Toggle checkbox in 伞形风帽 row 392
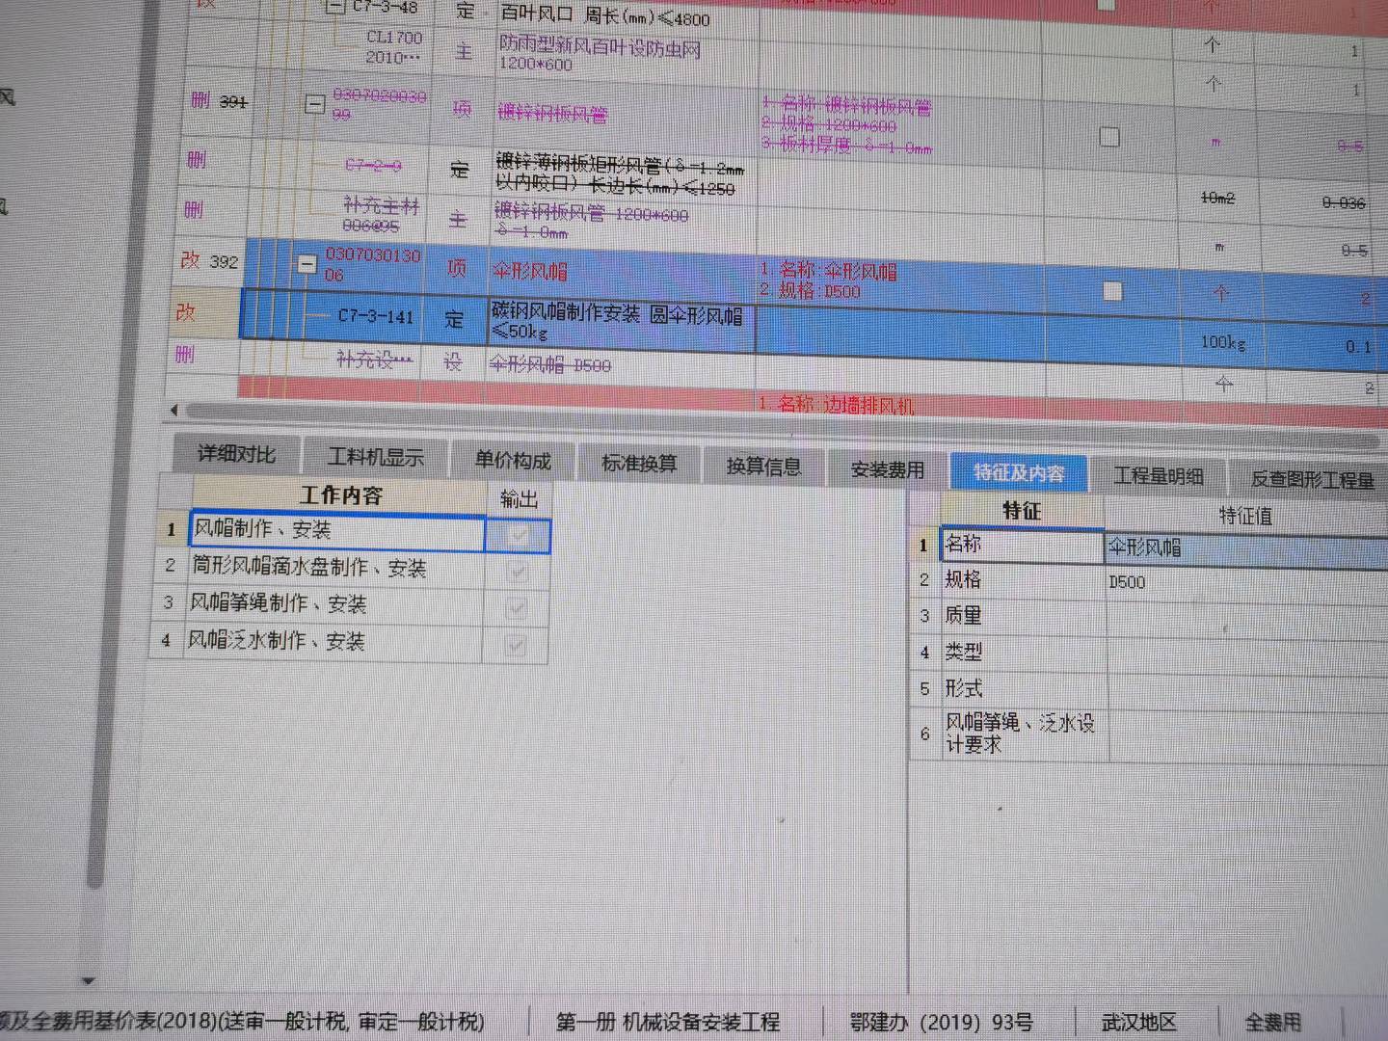Viewport: 1388px width, 1041px height. tap(1112, 291)
